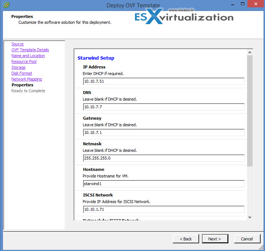Click the IP Address label
Screen dimensions: 265x251
pyautogui.click(x=94, y=67)
